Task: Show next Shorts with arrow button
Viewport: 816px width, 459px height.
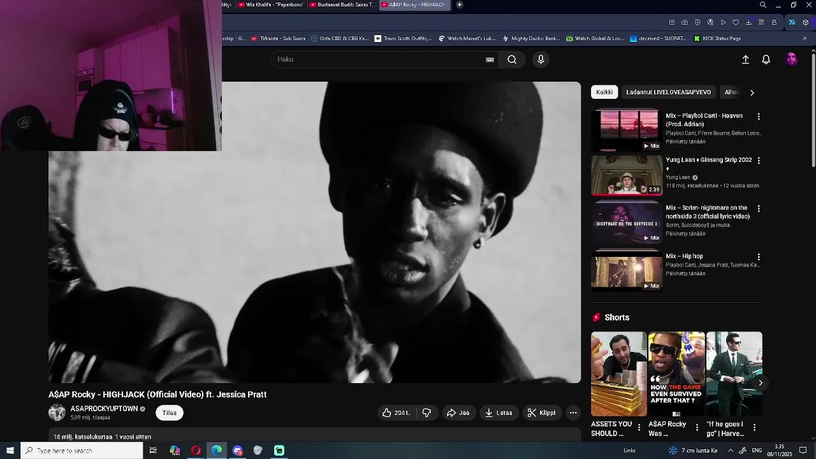Action: tap(760, 382)
